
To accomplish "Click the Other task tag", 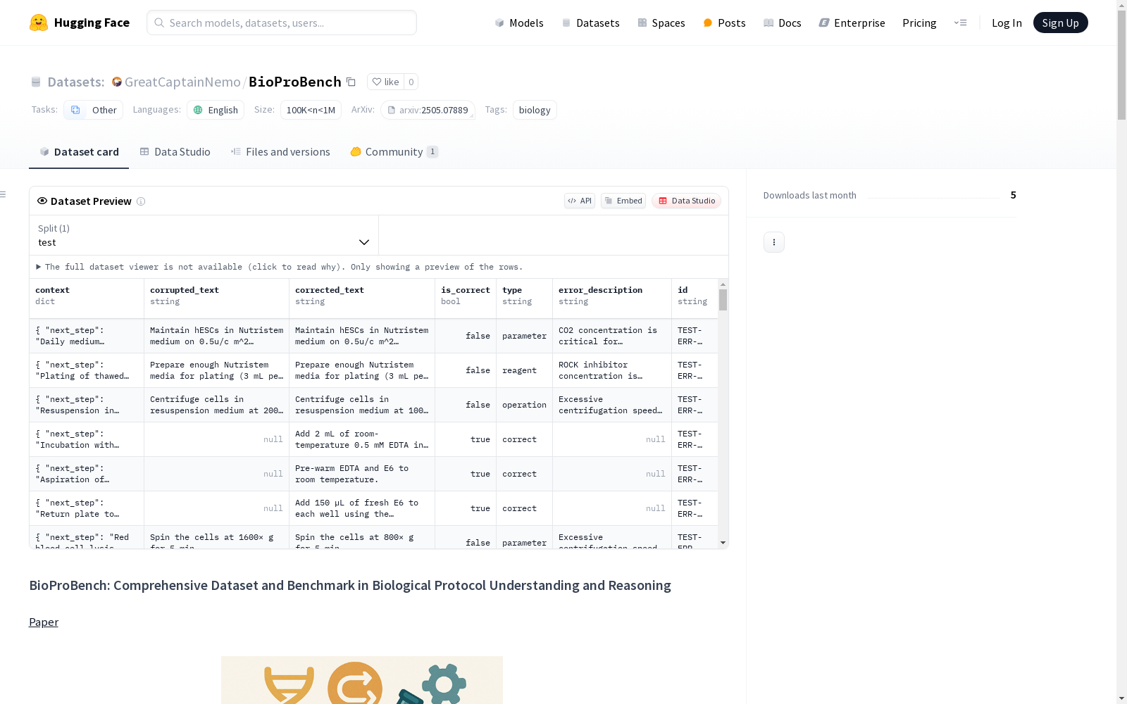I will 93,110.
